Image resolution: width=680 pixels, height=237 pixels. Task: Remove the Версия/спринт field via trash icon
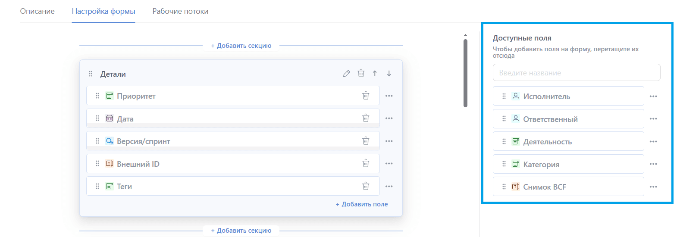pos(366,141)
